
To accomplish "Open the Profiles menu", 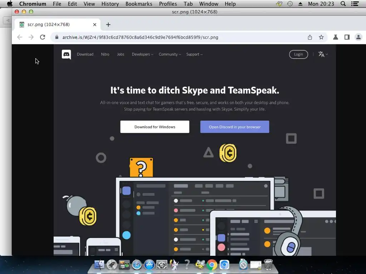I will pos(168,4).
